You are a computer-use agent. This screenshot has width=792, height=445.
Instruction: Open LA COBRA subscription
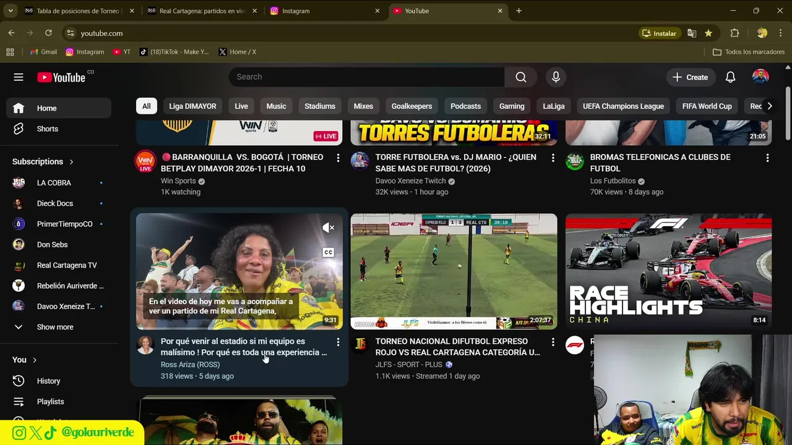tap(59, 183)
